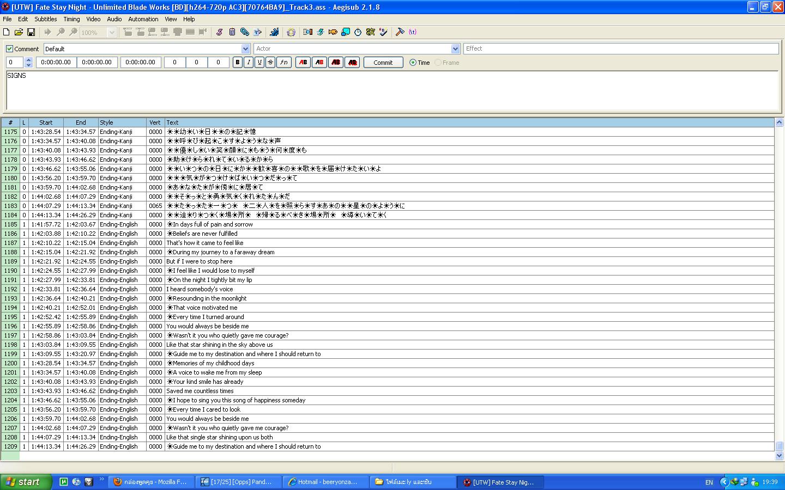The height and width of the screenshot is (490, 785).
Task: Toggle the Comment checkbox
Action: (10, 49)
